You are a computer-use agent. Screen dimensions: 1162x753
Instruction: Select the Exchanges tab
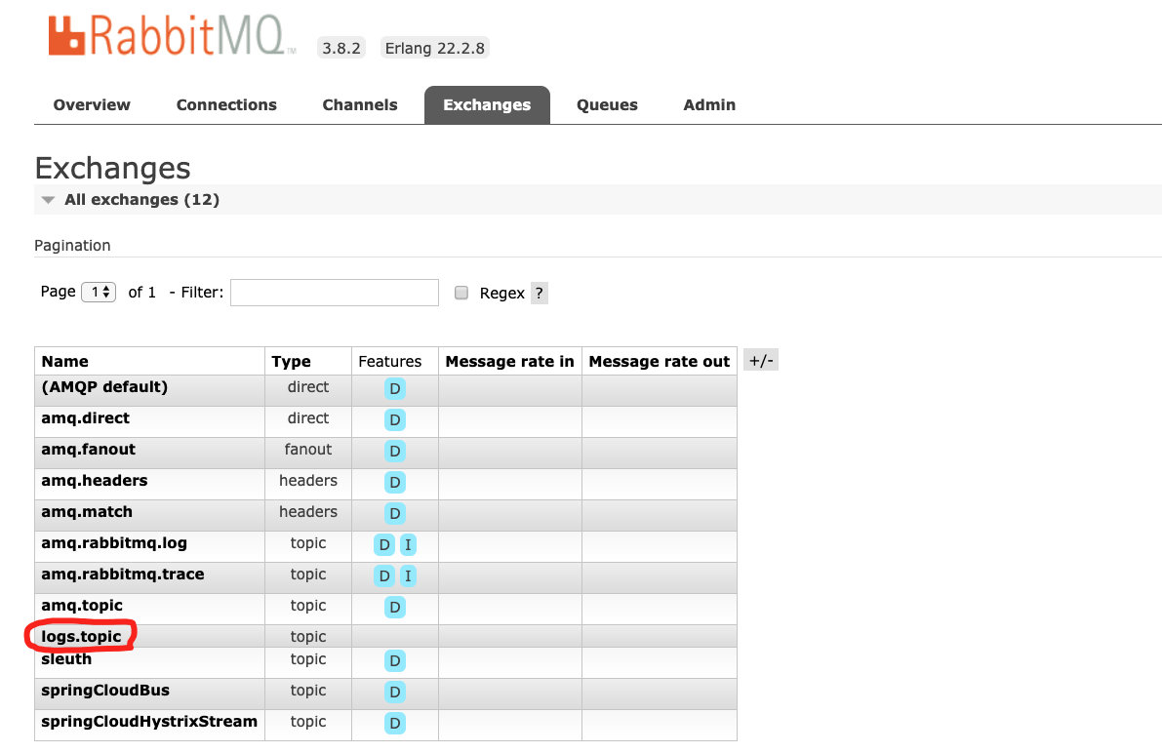[x=487, y=105]
